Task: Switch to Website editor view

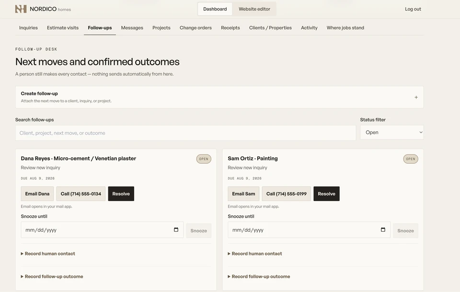Action: [x=254, y=9]
